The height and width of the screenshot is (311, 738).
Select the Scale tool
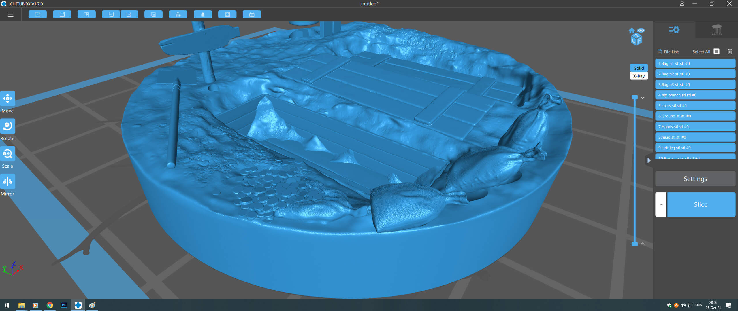pos(7,154)
